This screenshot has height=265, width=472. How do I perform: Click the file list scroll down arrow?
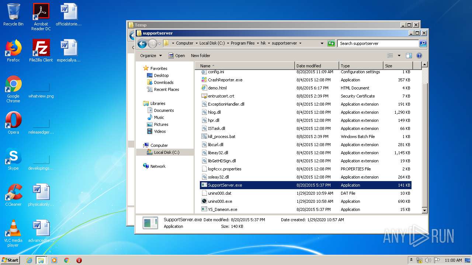coord(424,210)
